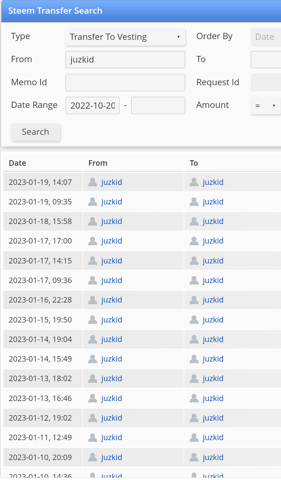Open the Type dropdown showing Transfer To Vesting
This screenshot has height=480, width=281.
click(x=125, y=37)
